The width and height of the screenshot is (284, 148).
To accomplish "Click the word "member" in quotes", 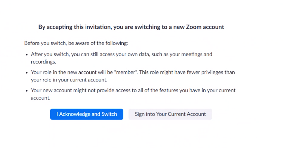I will tap(126, 72).
